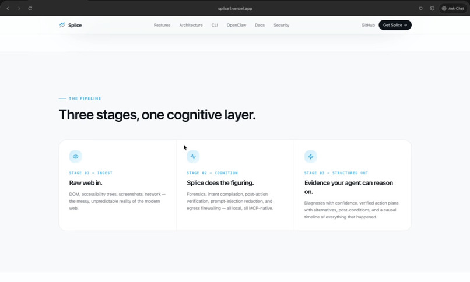Click the eye icon in the Ingest card
Image resolution: width=470 pixels, height=282 pixels.
pyautogui.click(x=76, y=157)
